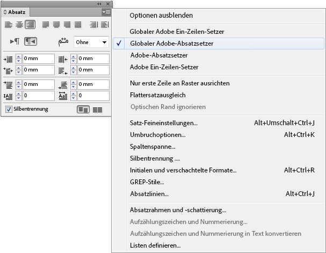Open the Absatz panel flyout menu
Screen dimensions: 326x253
coord(106,12)
